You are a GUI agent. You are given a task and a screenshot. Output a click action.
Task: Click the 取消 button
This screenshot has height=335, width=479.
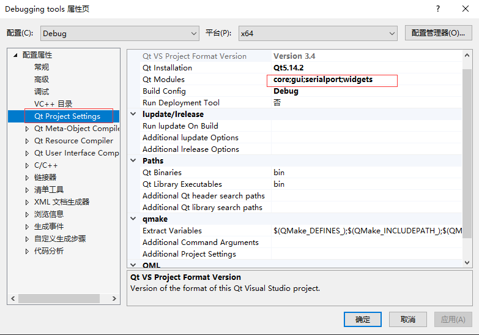pyautogui.click(x=408, y=320)
